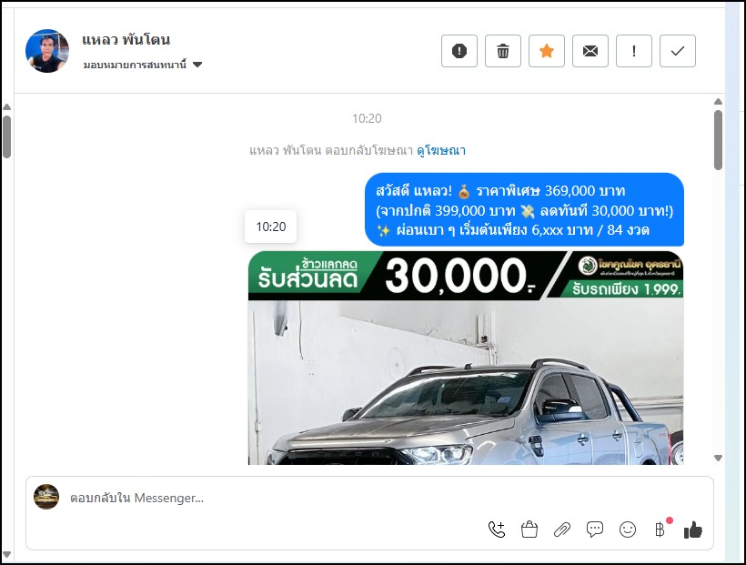The width and height of the screenshot is (746, 565).
Task: Click the chat scrollbar up arrow
Action: tap(719, 101)
